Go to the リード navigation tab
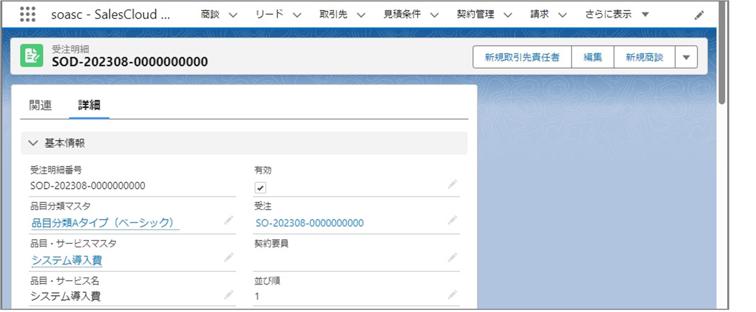The height and width of the screenshot is (312, 756). (x=269, y=14)
